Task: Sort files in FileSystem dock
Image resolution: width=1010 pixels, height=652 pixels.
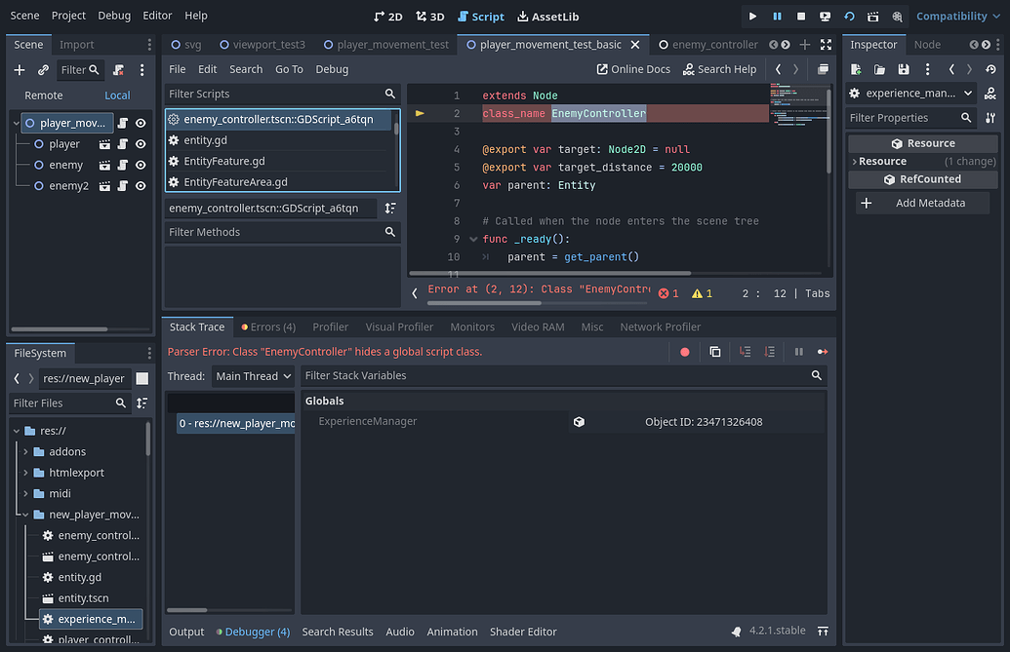Action: coord(142,403)
